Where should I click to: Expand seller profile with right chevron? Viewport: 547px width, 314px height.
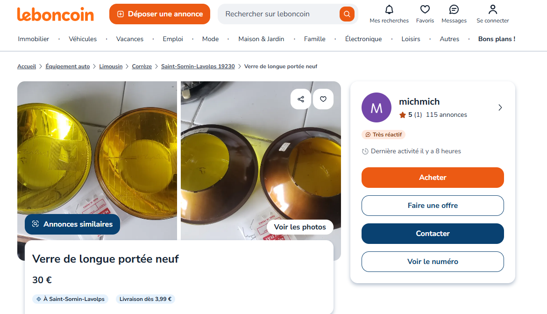coord(500,107)
